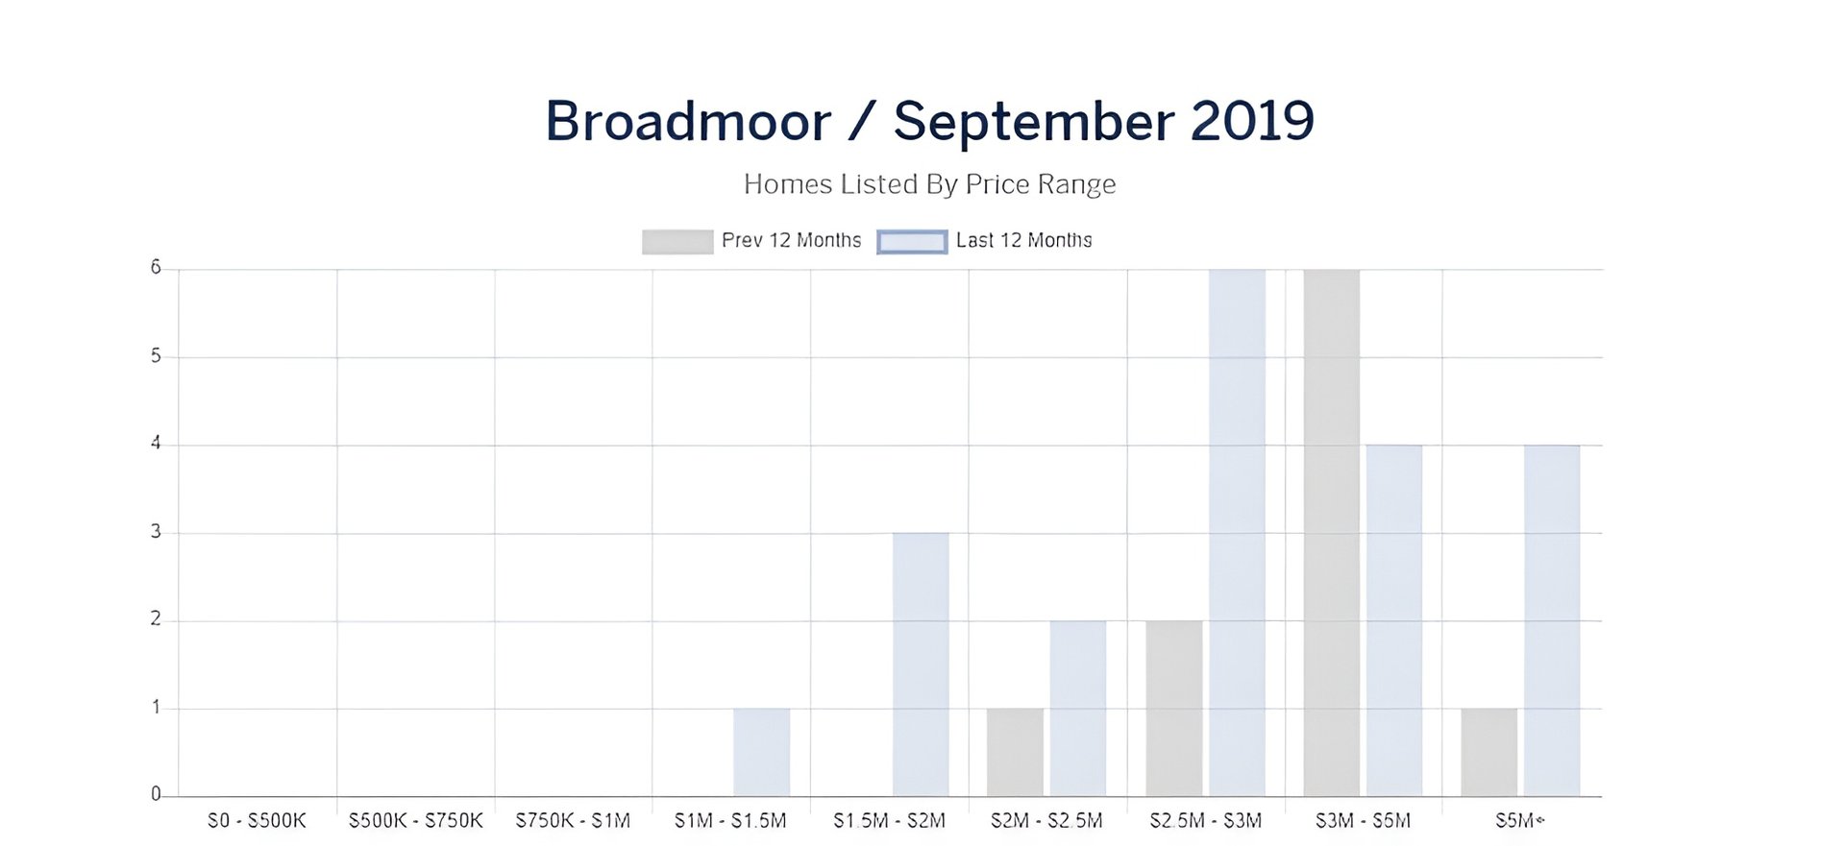Image resolution: width=1845 pixels, height=846 pixels.
Task: Select the gray bar for $2.5M - $3M
Action: [x=1173, y=709]
